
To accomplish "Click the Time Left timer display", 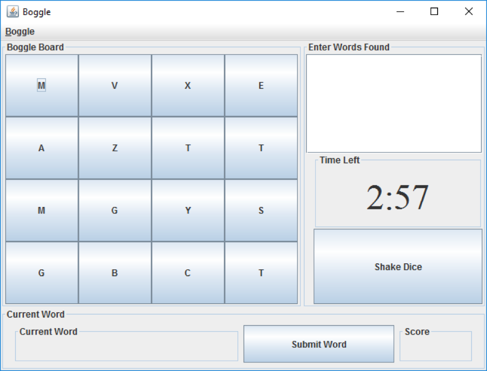I will click(398, 196).
